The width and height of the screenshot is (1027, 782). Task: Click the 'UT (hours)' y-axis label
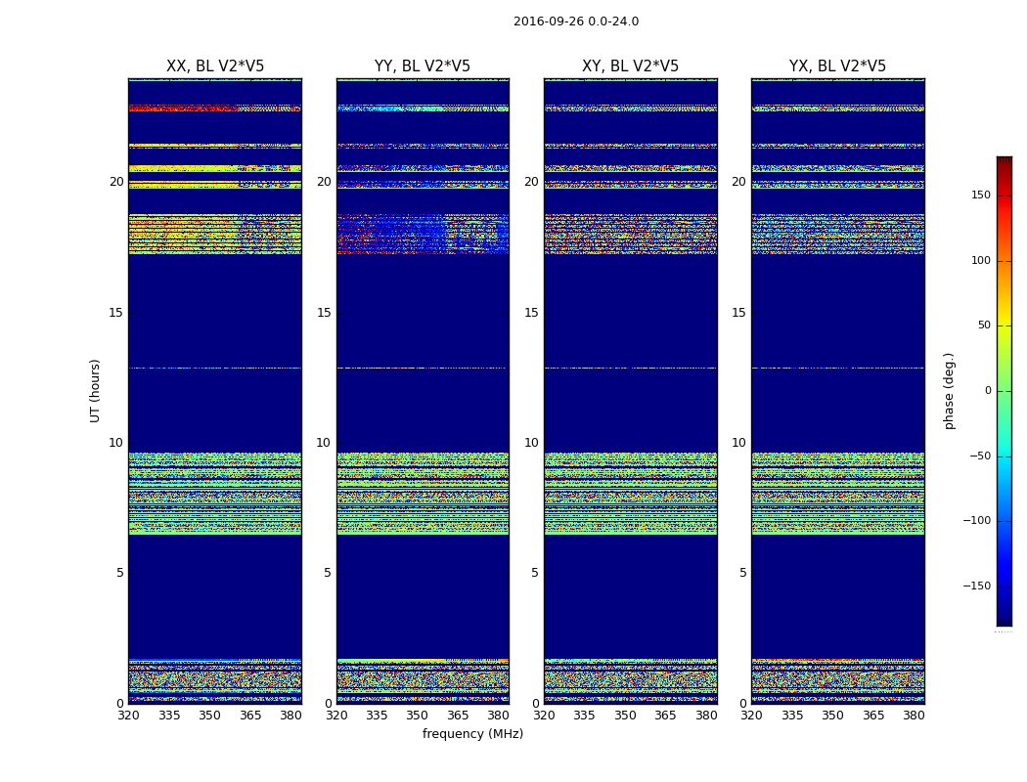(x=95, y=391)
